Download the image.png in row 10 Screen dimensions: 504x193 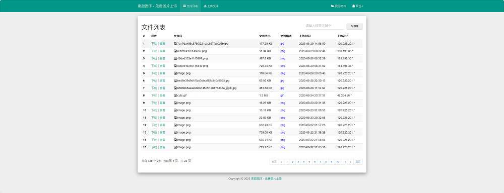point(154,110)
